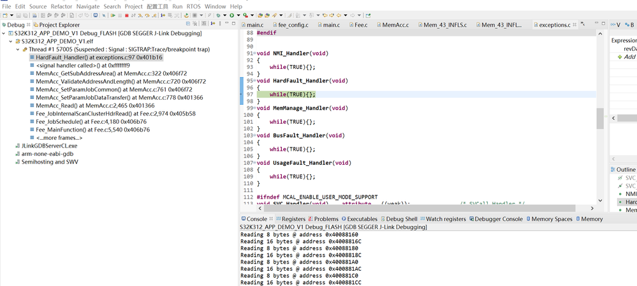637x286 pixels.
Task: Open the Problems view tab
Action: click(x=323, y=219)
